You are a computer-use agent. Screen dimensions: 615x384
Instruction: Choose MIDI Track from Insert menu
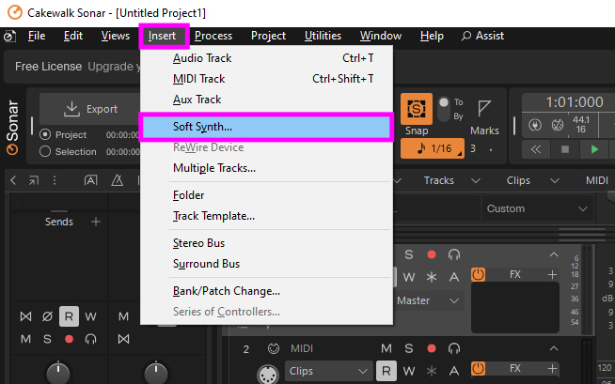[x=267, y=79]
